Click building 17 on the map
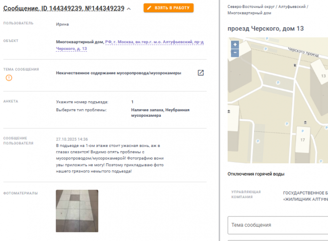 point(303,140)
